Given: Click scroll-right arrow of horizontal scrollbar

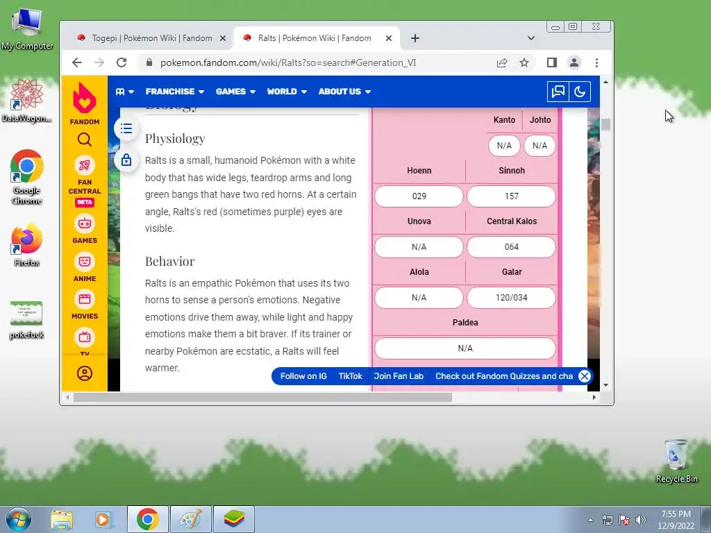Looking at the screenshot, I should click(x=594, y=398).
